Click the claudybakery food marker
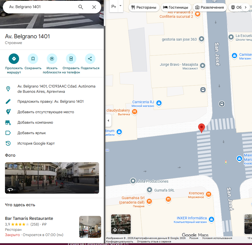This screenshot has width=252, height=245. click(x=135, y=112)
